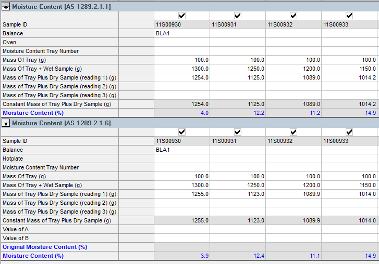Select the 1089.9 reading 1 cell
379x264 pixels.
pos(294,194)
